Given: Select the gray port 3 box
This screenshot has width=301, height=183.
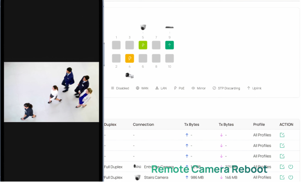Looking at the screenshot, I should [x=130, y=45].
